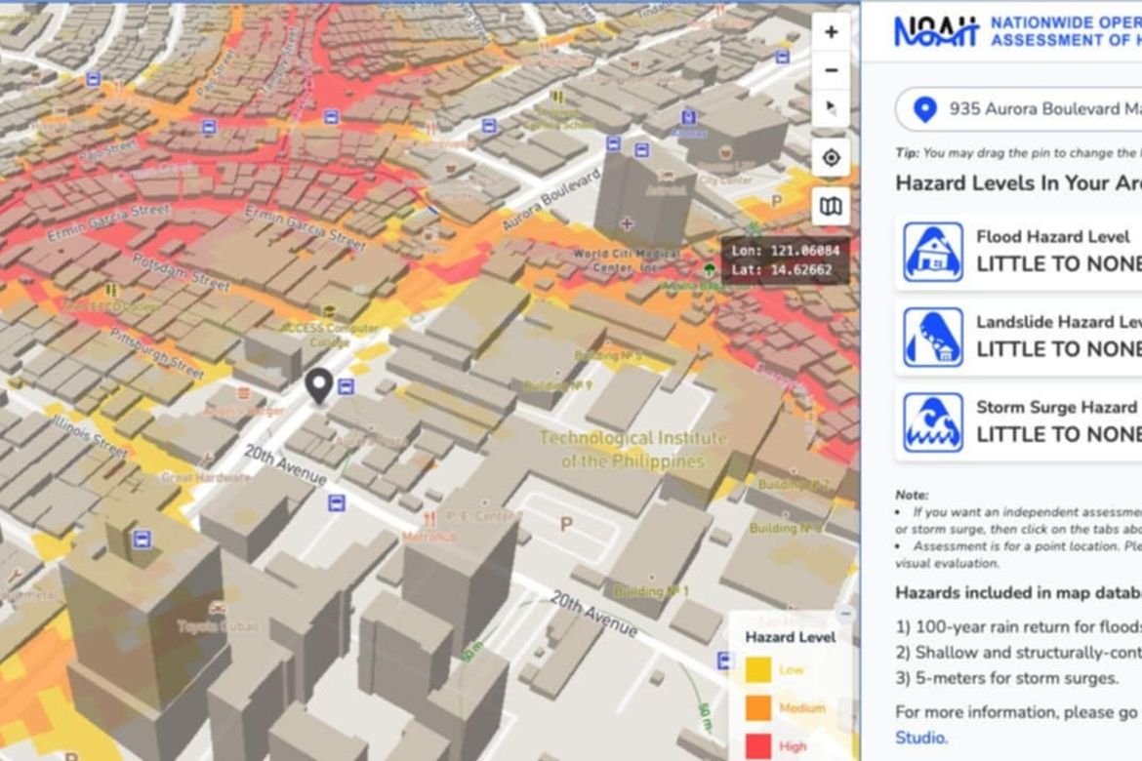Reset map bearing with the compass arrow
Viewport: 1142px width, 761px height.
coord(831,108)
